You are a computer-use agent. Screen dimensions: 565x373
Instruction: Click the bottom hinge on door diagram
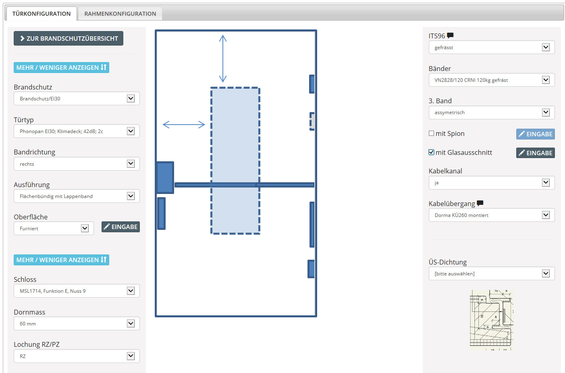[311, 269]
